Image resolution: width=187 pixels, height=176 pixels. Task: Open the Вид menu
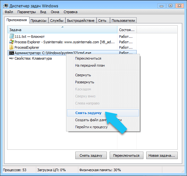click(x=43, y=12)
